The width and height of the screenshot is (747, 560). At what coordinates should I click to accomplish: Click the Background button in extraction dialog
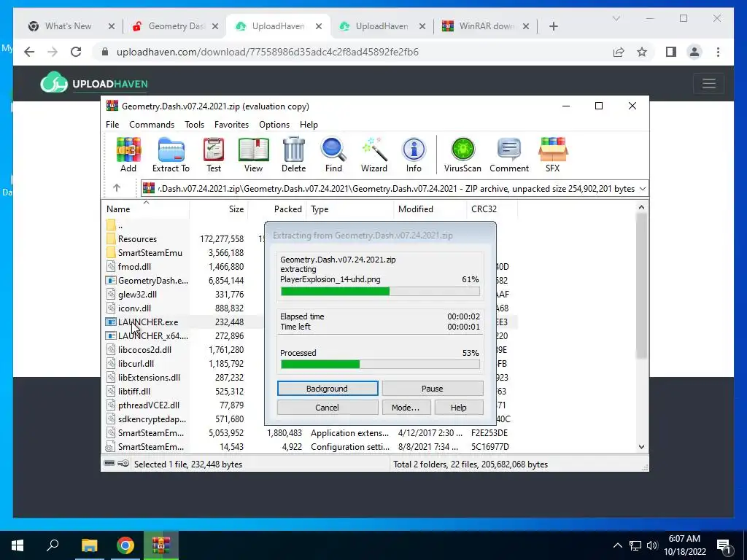coord(328,389)
